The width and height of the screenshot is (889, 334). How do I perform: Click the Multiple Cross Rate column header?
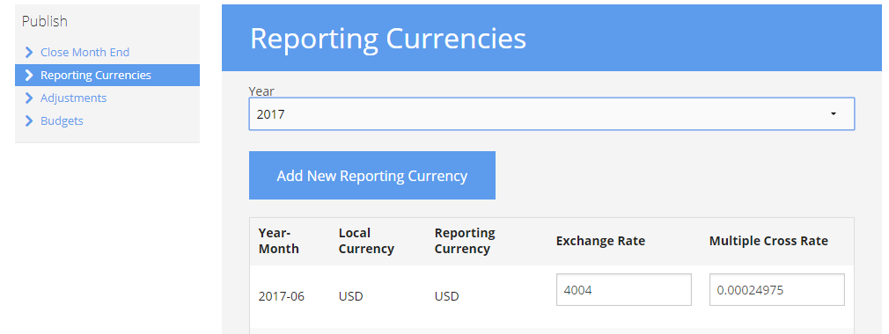pyautogui.click(x=768, y=241)
